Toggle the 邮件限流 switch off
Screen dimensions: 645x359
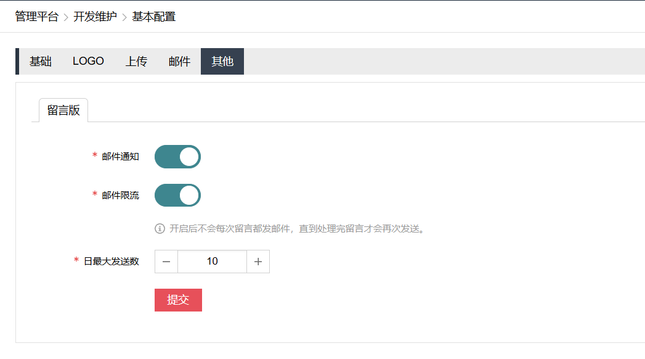(177, 195)
